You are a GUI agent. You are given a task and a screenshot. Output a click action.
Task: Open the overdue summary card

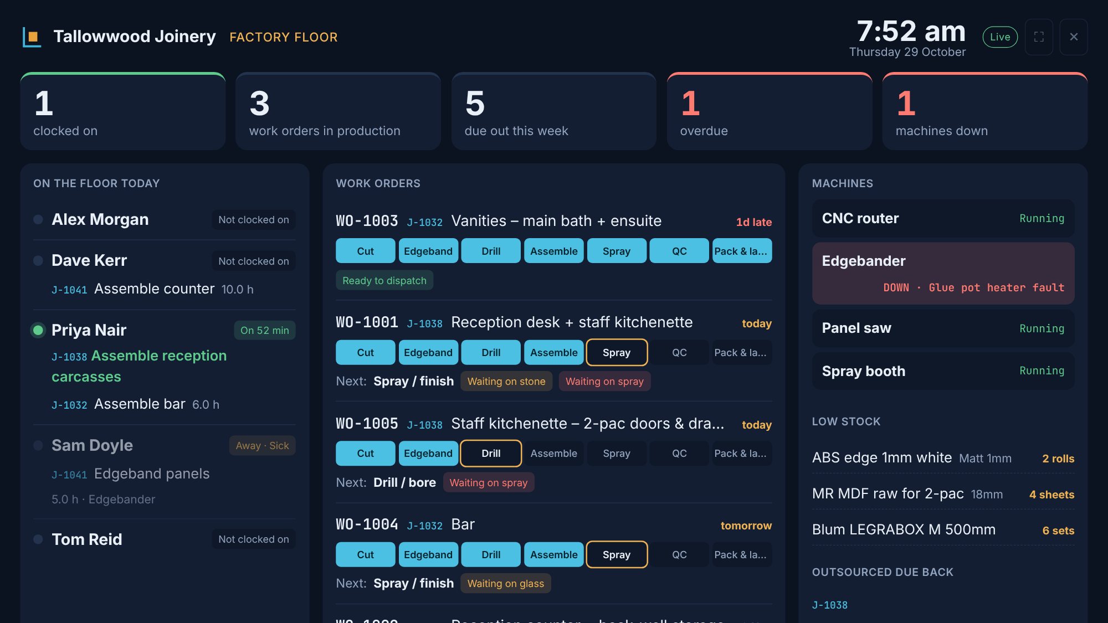click(x=770, y=111)
